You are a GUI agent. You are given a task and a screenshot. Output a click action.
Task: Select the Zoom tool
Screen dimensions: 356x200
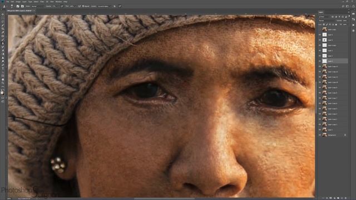2,83
